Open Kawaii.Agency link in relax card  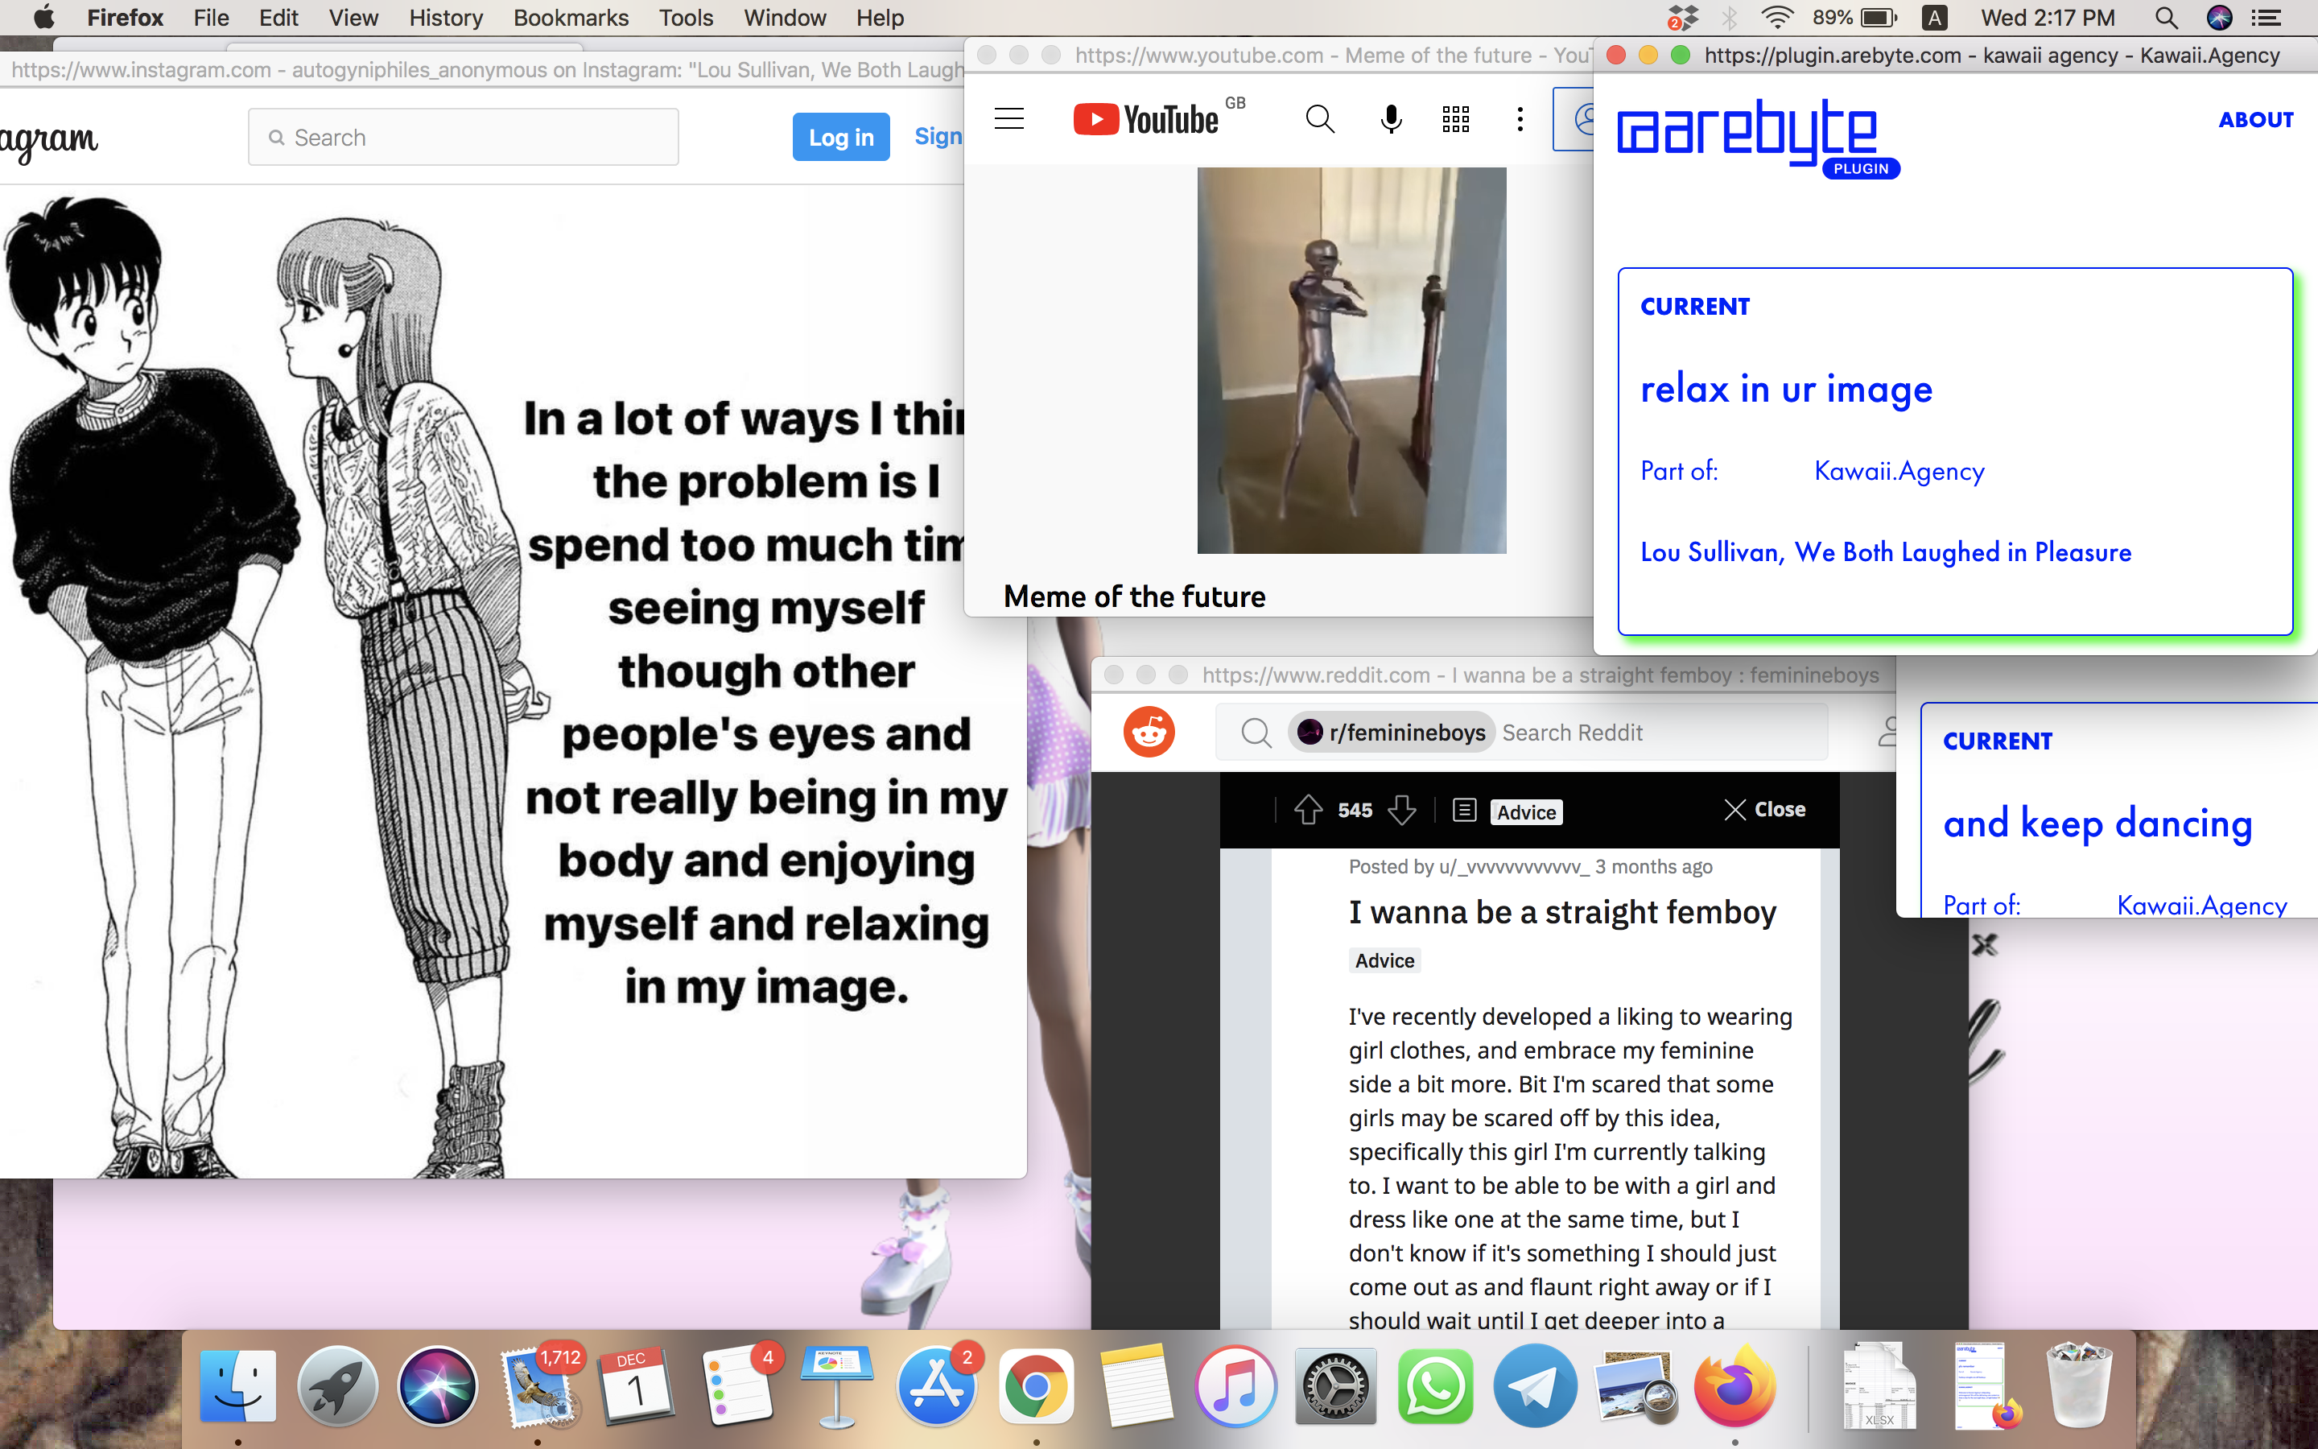pyautogui.click(x=1899, y=471)
